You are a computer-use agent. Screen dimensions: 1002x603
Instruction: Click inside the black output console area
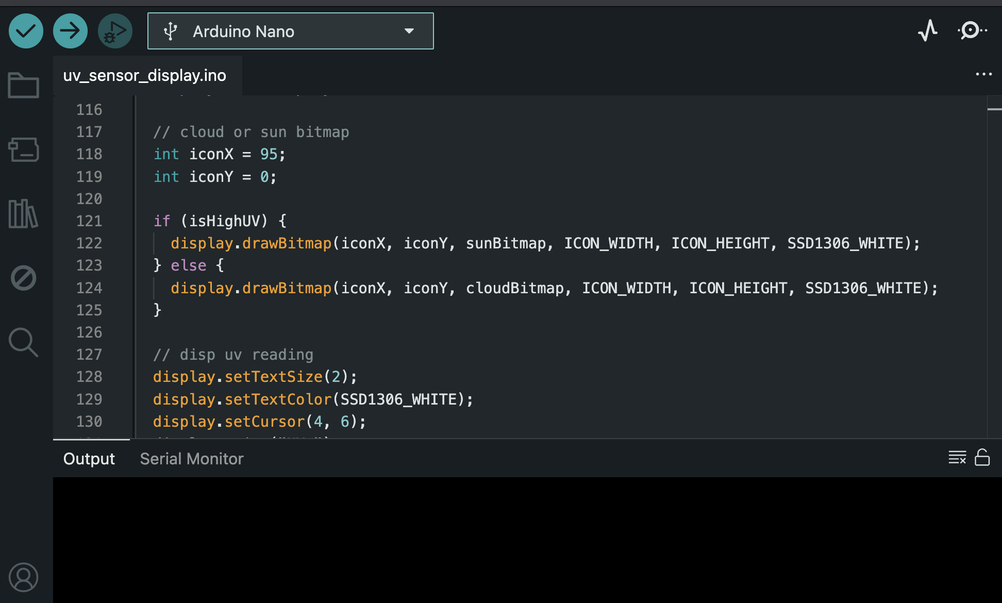click(x=527, y=540)
